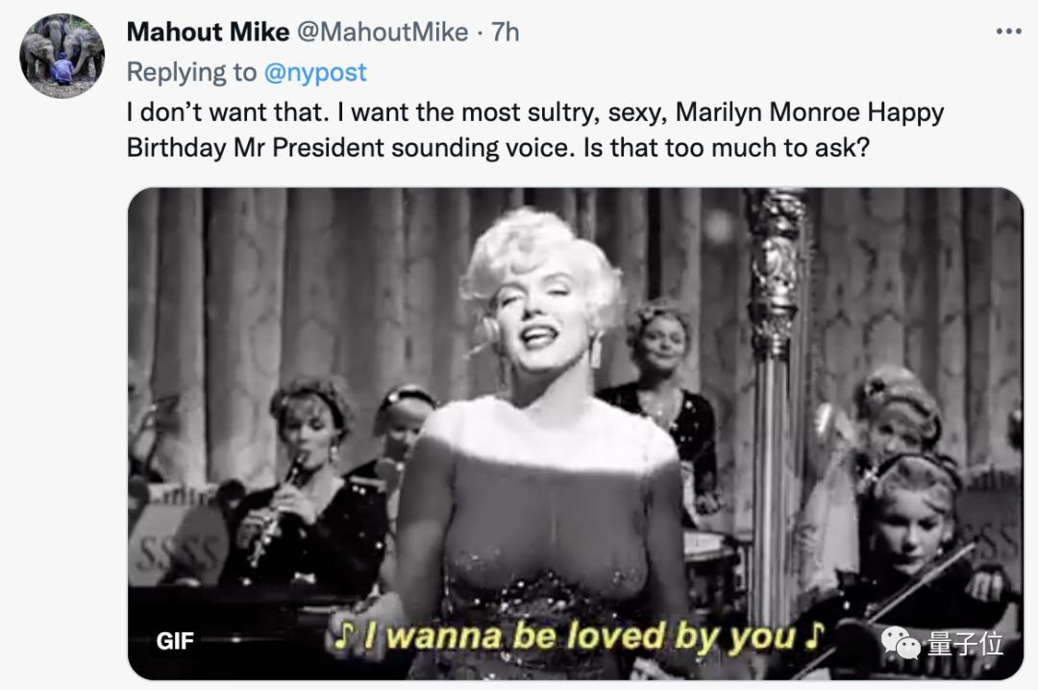Click the @MahoutMike handle
This screenshot has height=690, width=1038.
point(382,32)
